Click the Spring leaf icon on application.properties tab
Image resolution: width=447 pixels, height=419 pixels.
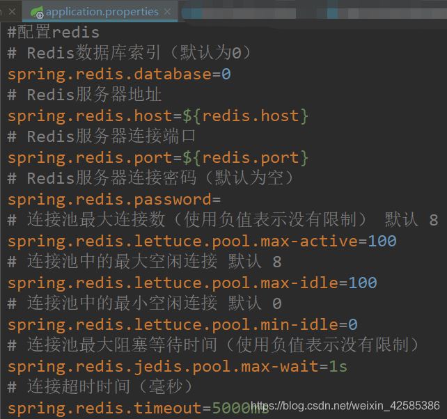[x=35, y=12]
